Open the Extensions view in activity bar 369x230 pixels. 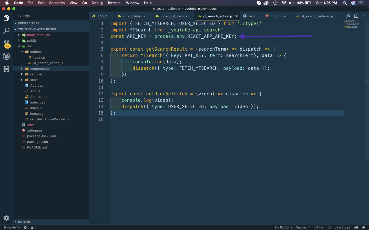click(x=6, y=69)
